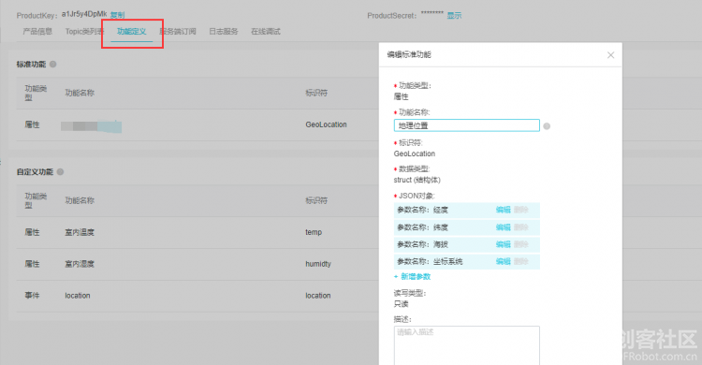Click the location function name cell
Image resolution: width=702 pixels, height=365 pixels.
point(78,296)
